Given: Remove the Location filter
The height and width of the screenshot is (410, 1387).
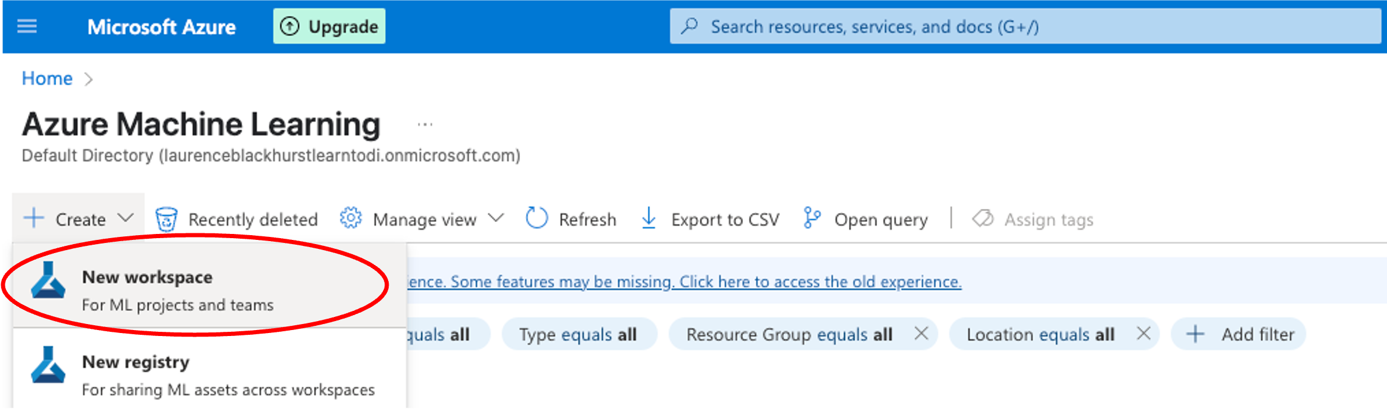Looking at the screenshot, I should [x=1143, y=333].
